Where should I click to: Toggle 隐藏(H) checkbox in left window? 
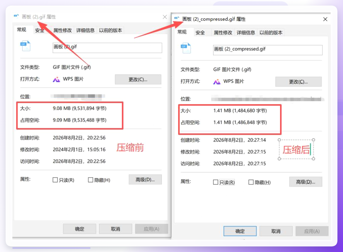click(90, 180)
